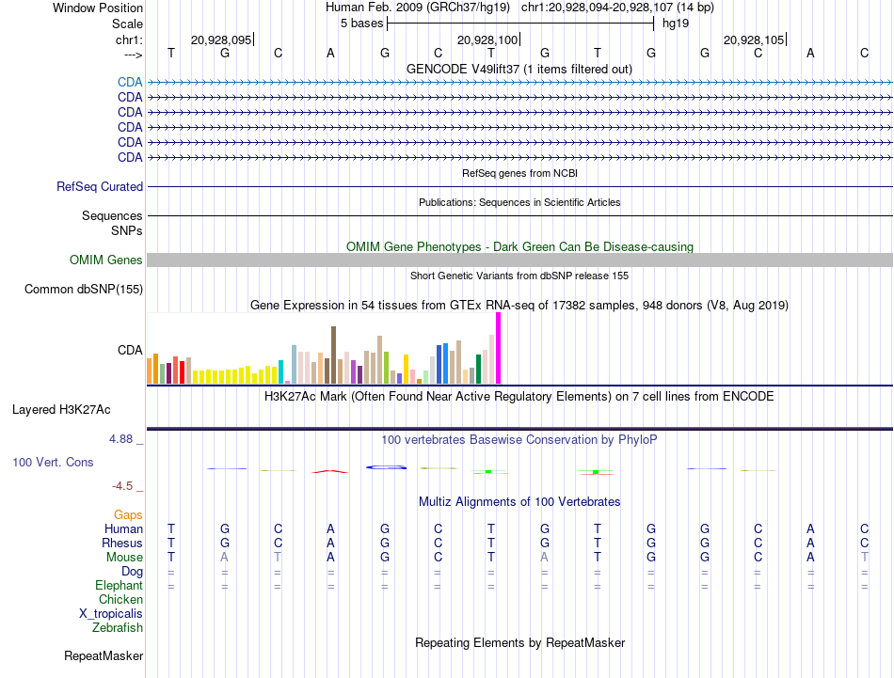Click the -4.5 lower scale value
894x678 pixels.
click(122, 486)
